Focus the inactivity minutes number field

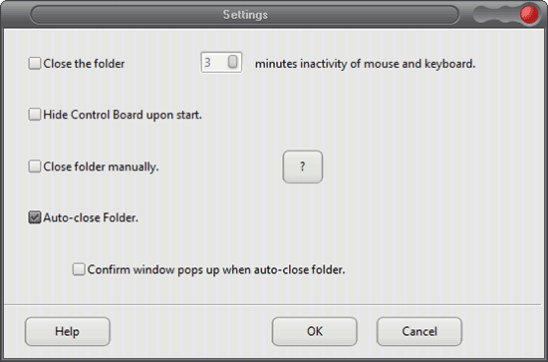pos(221,63)
